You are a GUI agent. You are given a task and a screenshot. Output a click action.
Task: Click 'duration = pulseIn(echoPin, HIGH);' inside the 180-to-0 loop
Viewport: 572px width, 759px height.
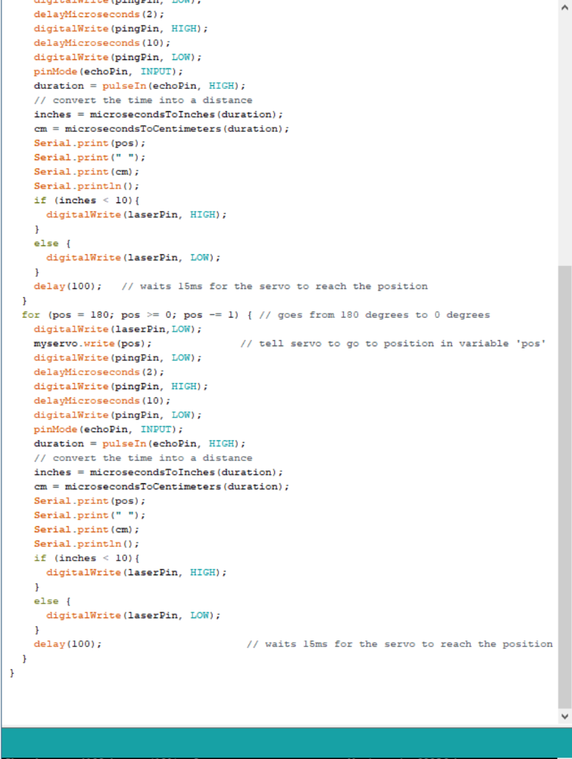pos(139,444)
